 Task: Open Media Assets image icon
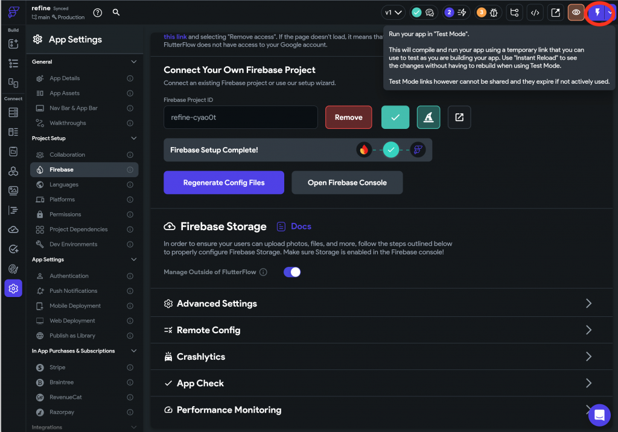13,190
